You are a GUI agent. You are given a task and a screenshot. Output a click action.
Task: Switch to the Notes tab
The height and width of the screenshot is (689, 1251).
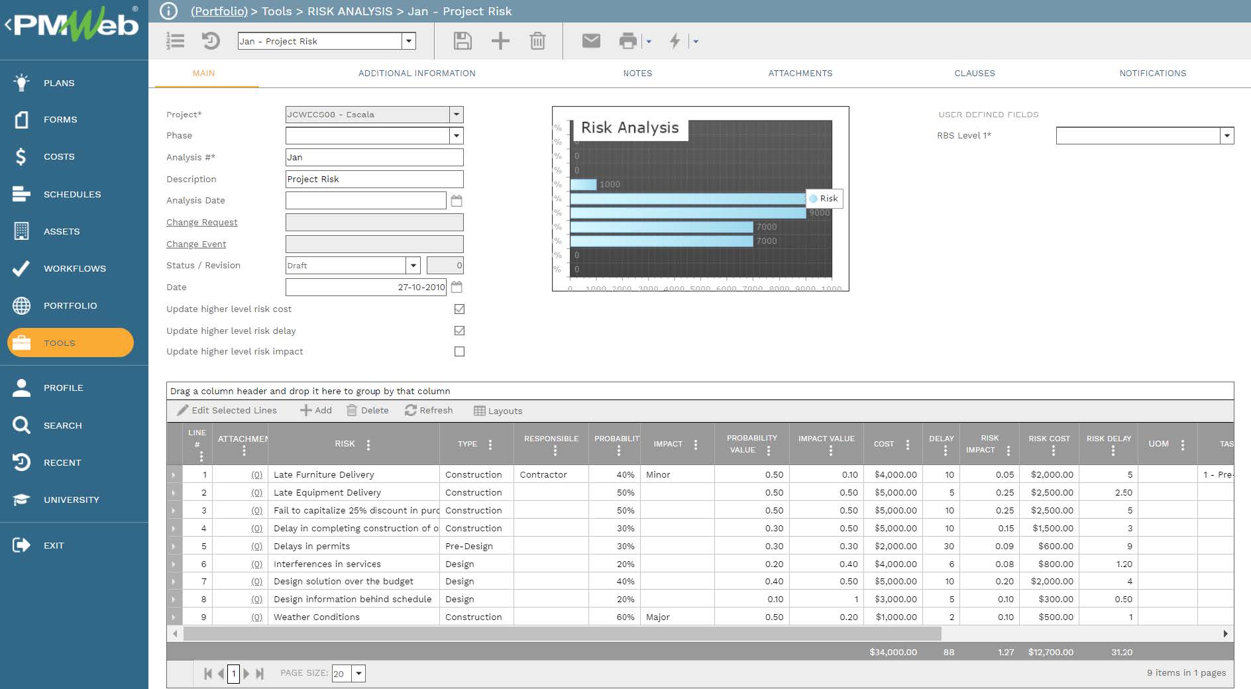click(x=637, y=73)
